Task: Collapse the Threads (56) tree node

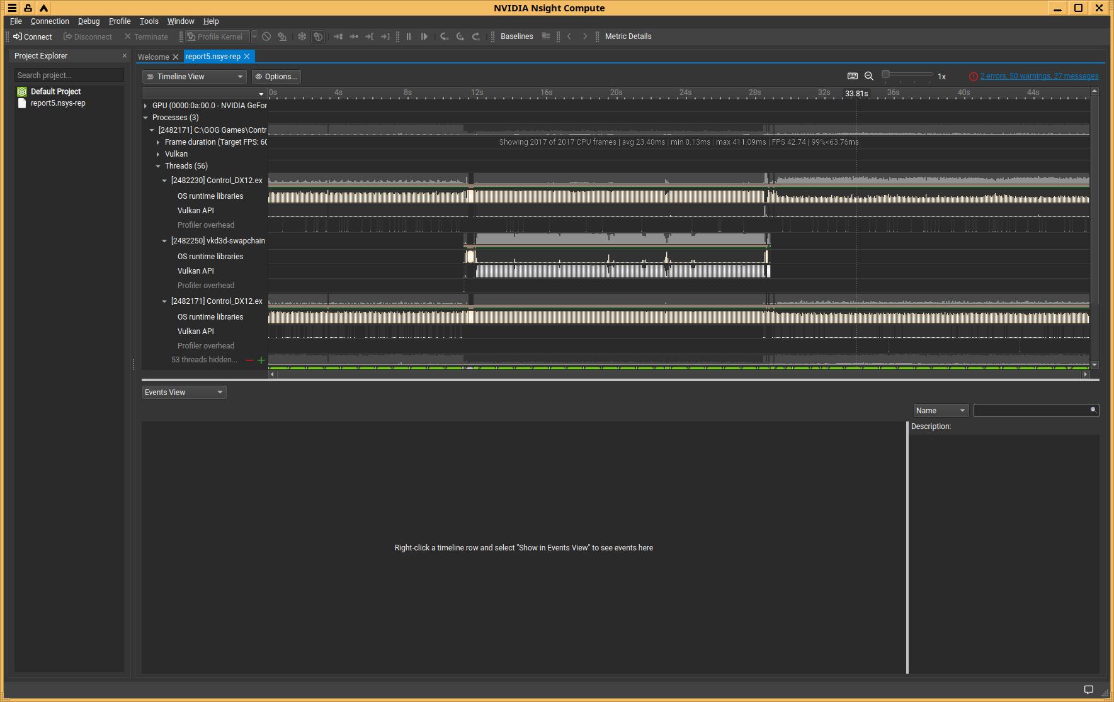Action: click(158, 166)
